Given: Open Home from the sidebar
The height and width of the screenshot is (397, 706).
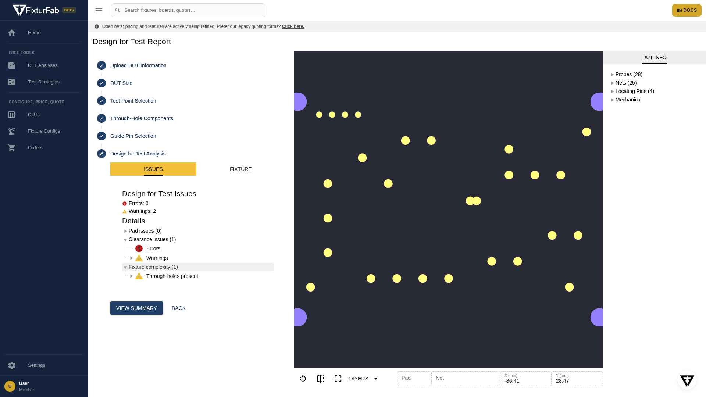Looking at the screenshot, I should point(44,33).
